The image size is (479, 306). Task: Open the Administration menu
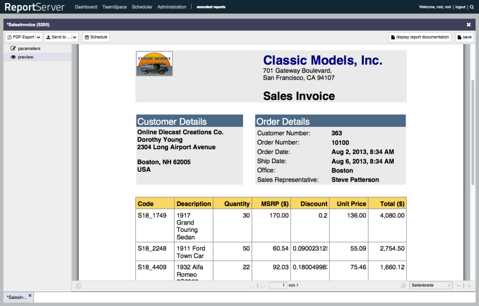[x=172, y=7]
